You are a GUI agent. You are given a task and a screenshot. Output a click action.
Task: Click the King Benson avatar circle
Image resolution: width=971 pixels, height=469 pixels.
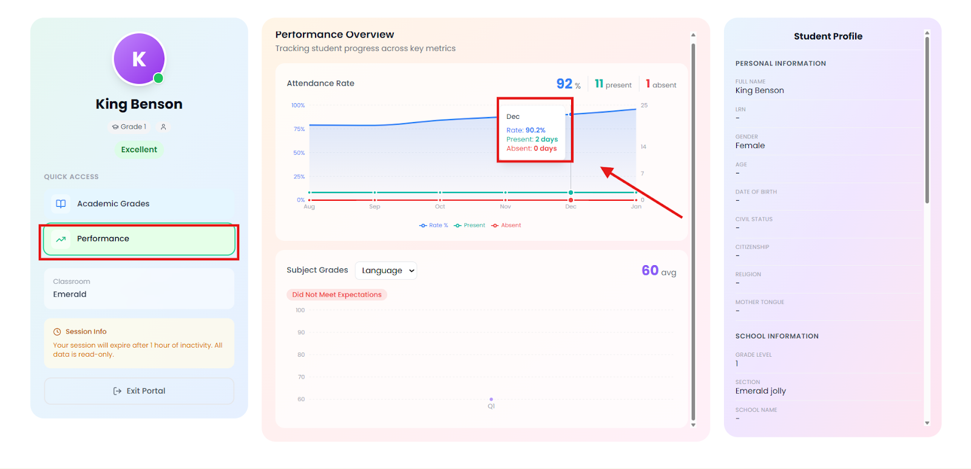[139, 59]
